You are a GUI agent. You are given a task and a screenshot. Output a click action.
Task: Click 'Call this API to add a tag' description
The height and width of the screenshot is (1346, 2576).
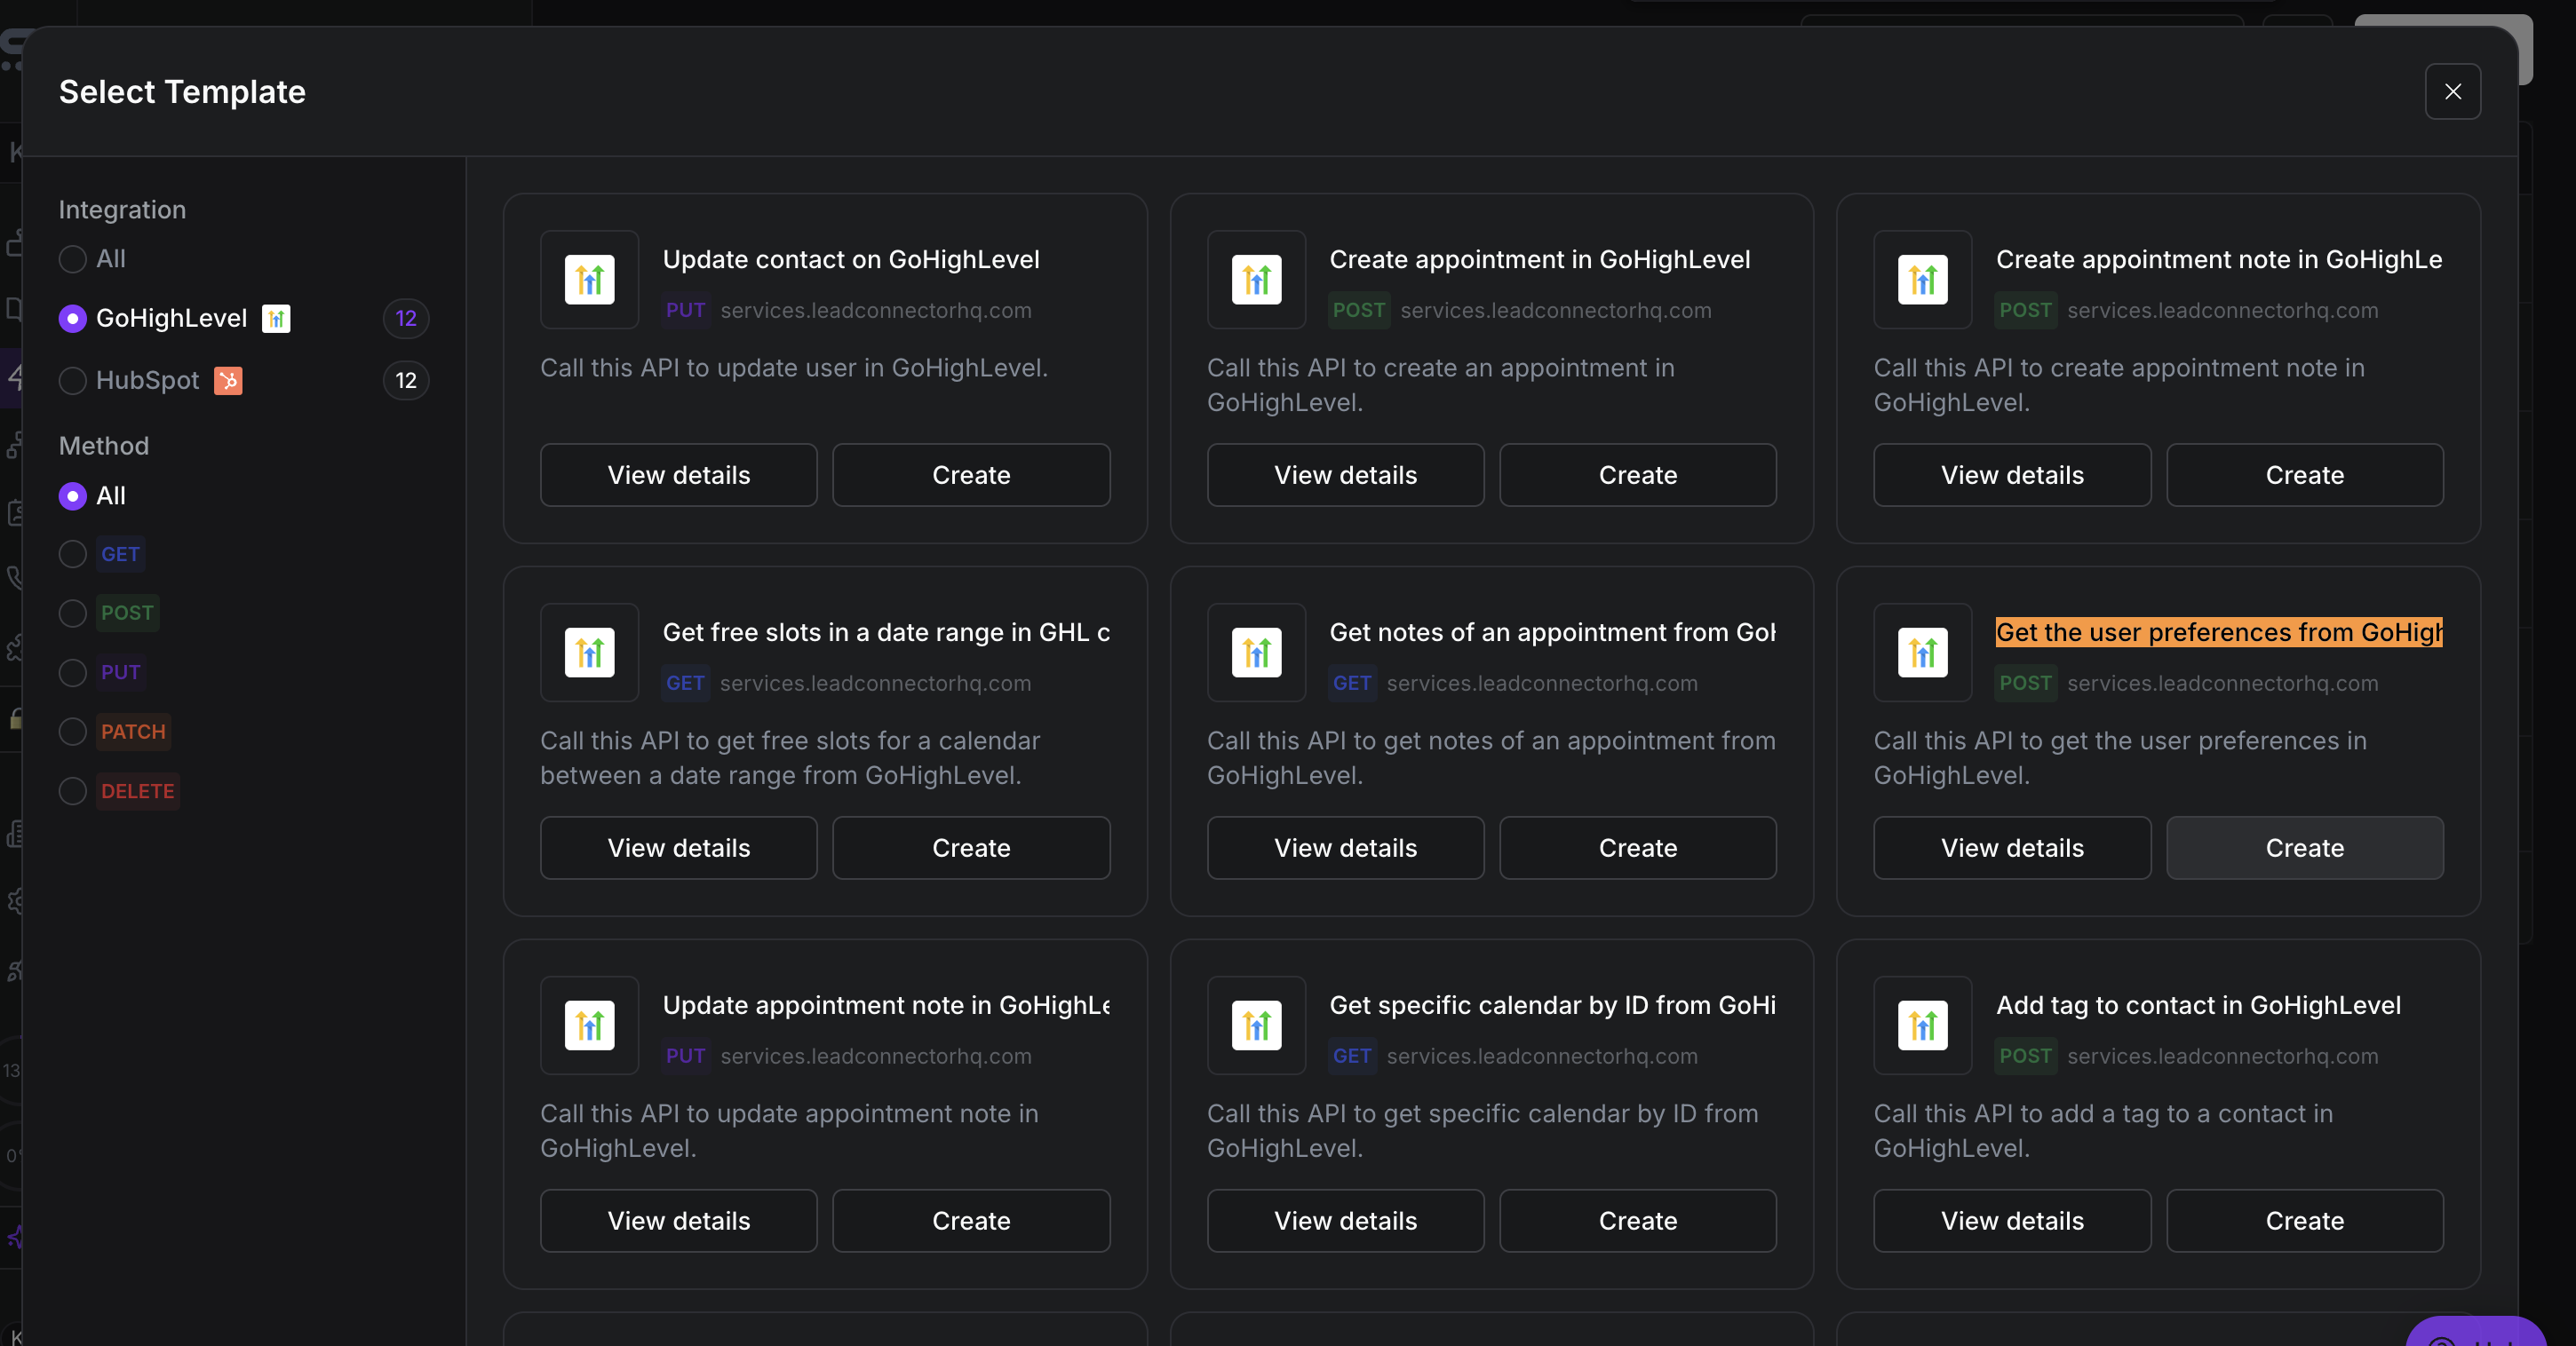[2103, 1131]
